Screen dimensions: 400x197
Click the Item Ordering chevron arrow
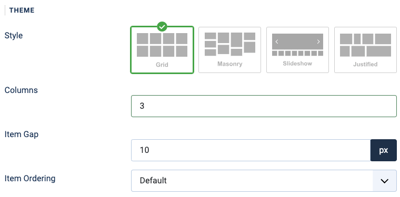point(384,181)
